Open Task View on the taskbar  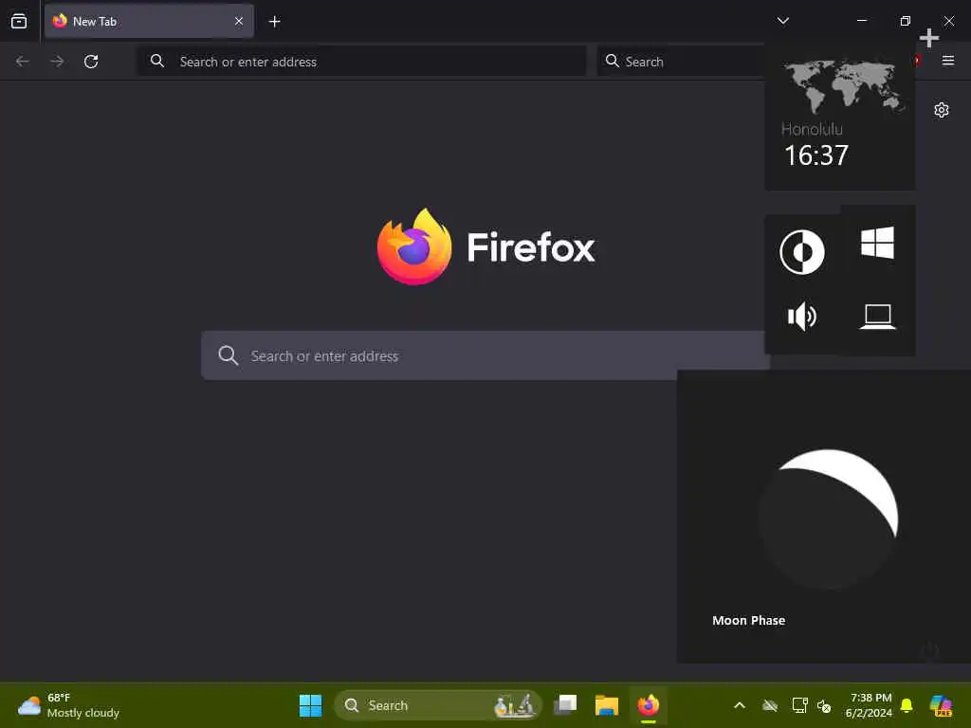[x=565, y=705]
